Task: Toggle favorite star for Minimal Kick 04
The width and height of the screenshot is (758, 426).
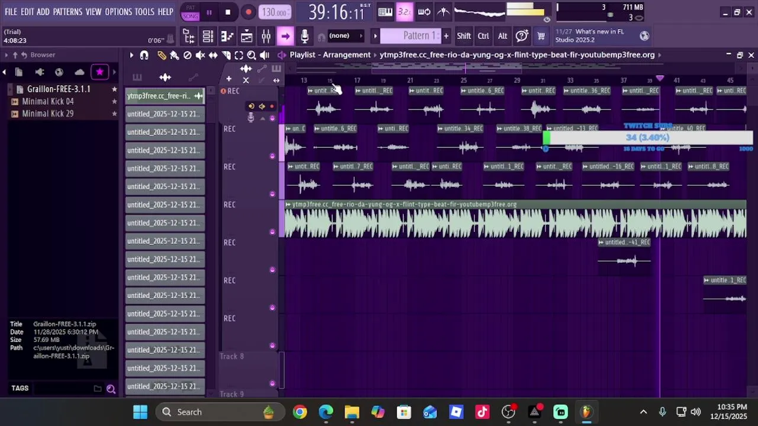Action: 114,102
